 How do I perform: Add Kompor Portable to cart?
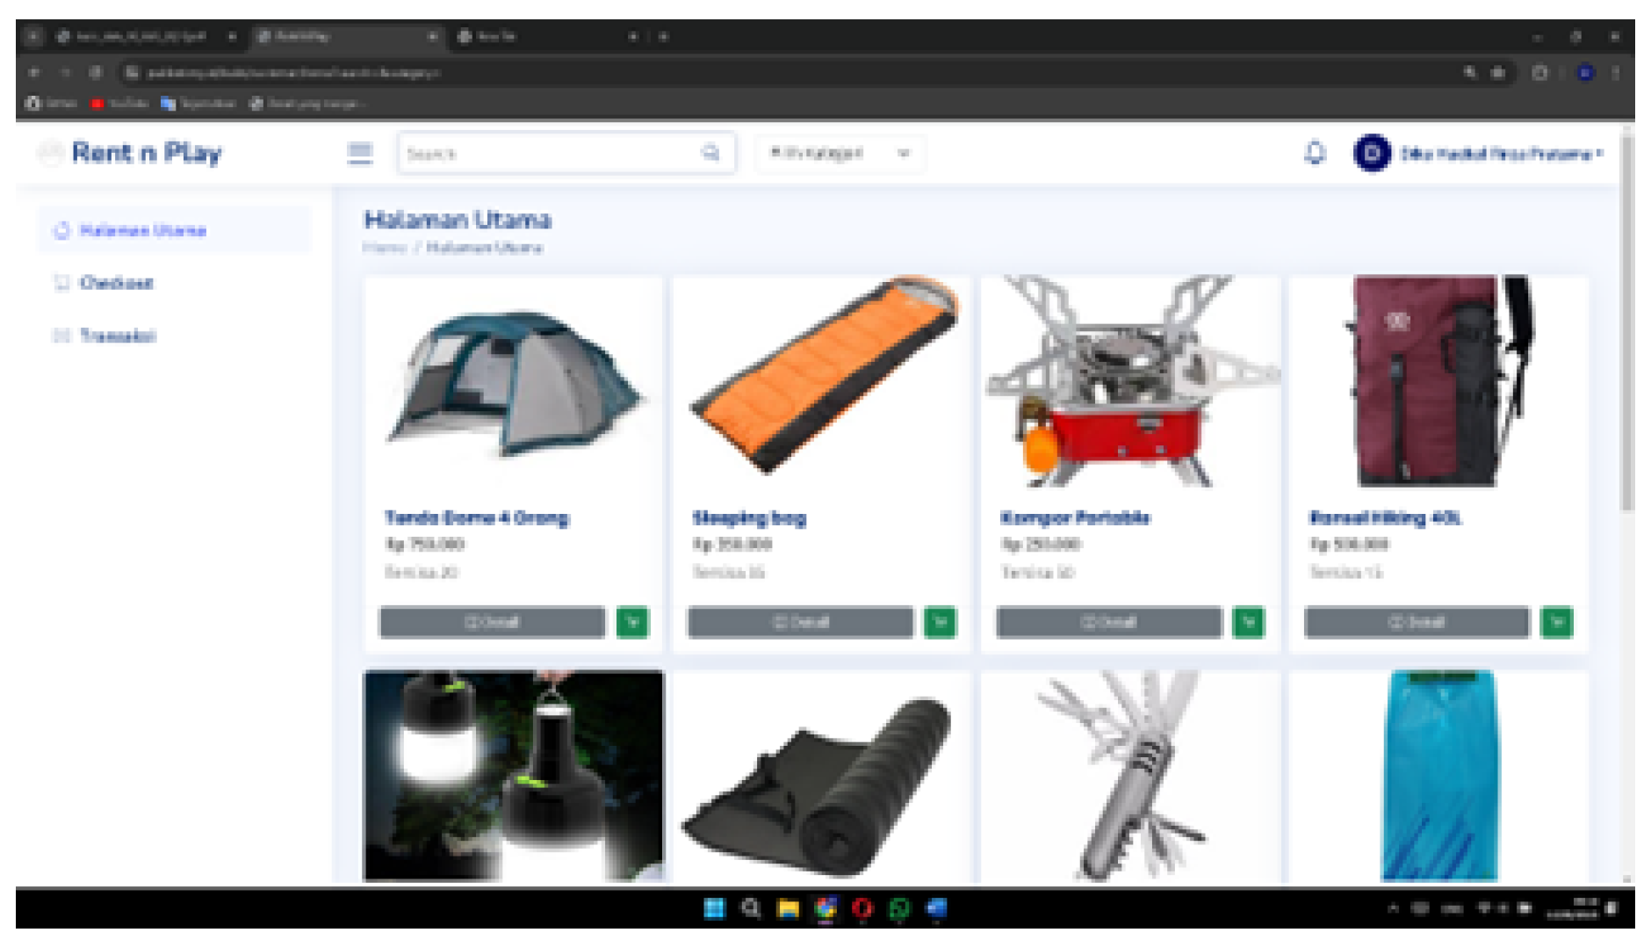[1248, 622]
